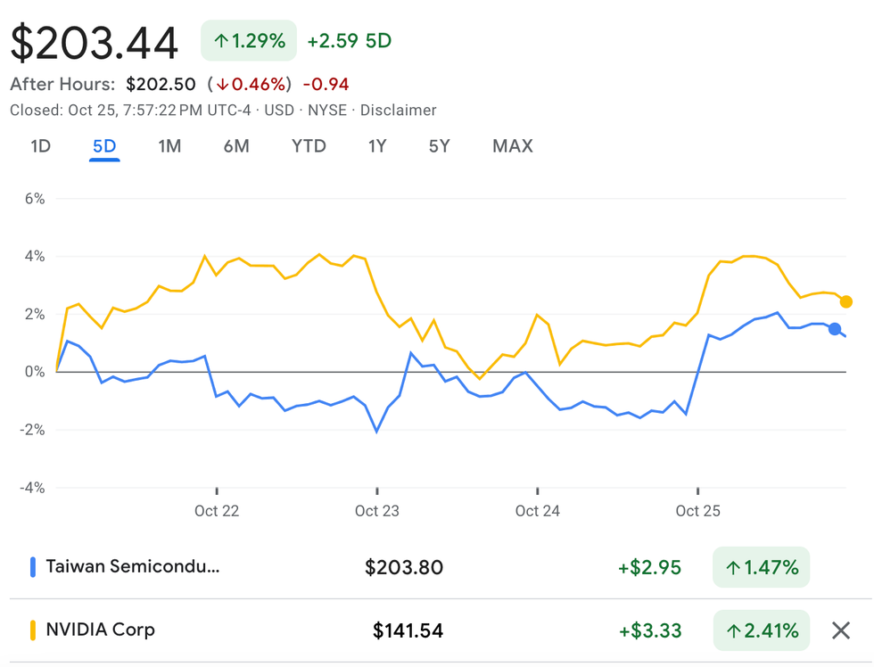Click the NVIDIA 2.41% gain badge
The height and width of the screenshot is (667, 874).
click(761, 631)
